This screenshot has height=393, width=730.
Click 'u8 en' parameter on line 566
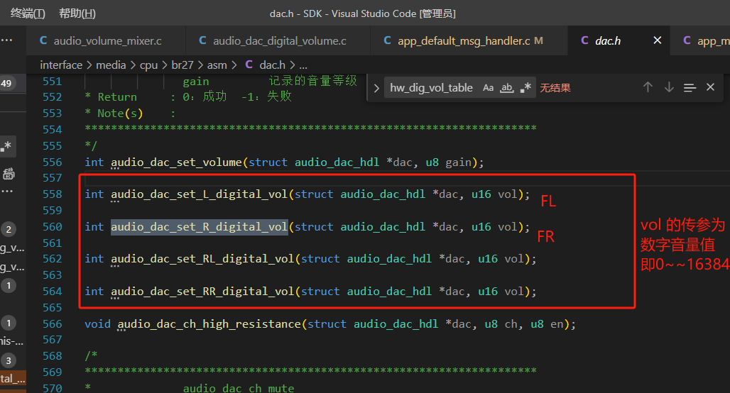(547, 324)
